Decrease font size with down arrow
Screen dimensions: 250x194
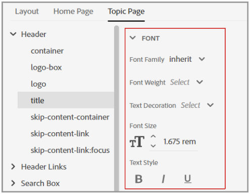click(153, 146)
